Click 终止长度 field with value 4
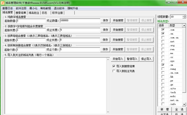This screenshot has height=115, width=187. click(80, 30)
